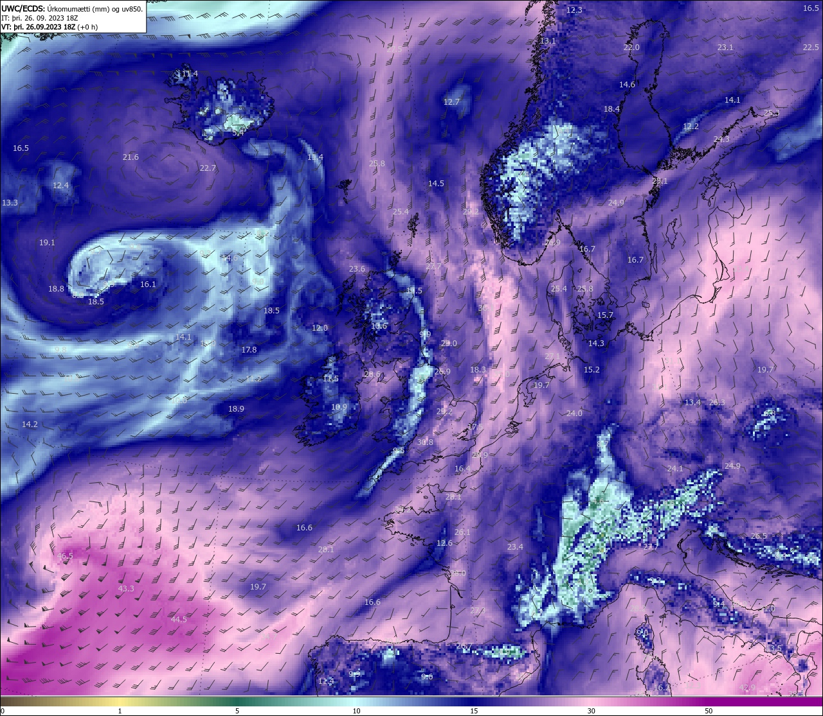Click the map value '23.1'

[725, 47]
